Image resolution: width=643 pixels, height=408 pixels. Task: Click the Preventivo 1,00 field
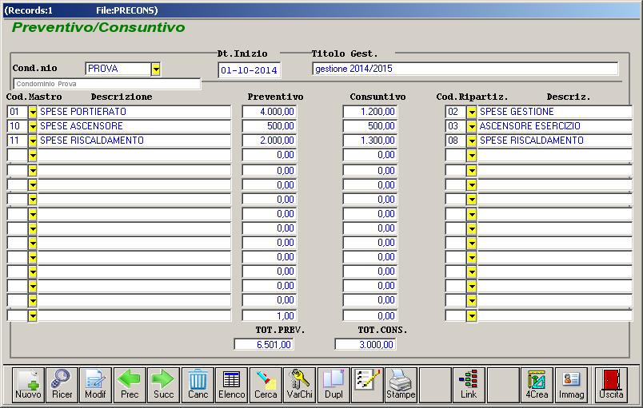click(x=270, y=316)
